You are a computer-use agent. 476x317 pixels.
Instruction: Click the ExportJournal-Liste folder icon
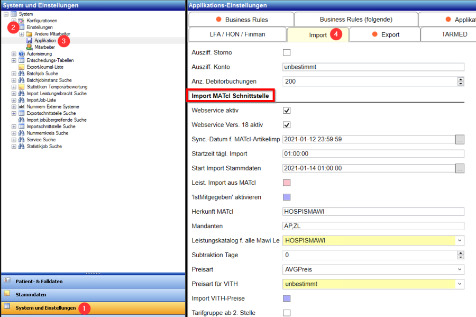pyautogui.click(x=21, y=67)
